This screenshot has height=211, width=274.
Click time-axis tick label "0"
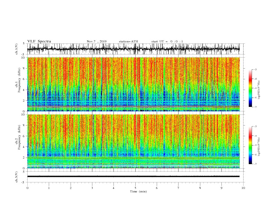(27, 188)
